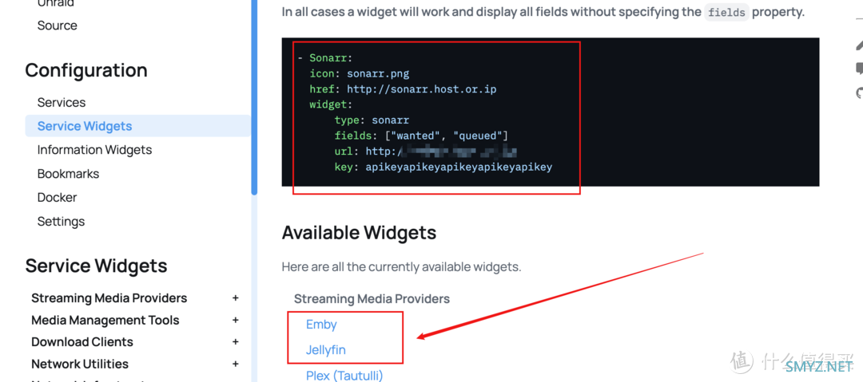Open the Plex (Tautulli) widget link

coord(344,376)
